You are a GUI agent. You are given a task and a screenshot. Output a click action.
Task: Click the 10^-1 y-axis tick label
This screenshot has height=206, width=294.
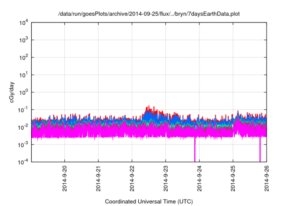pyautogui.click(x=23, y=110)
